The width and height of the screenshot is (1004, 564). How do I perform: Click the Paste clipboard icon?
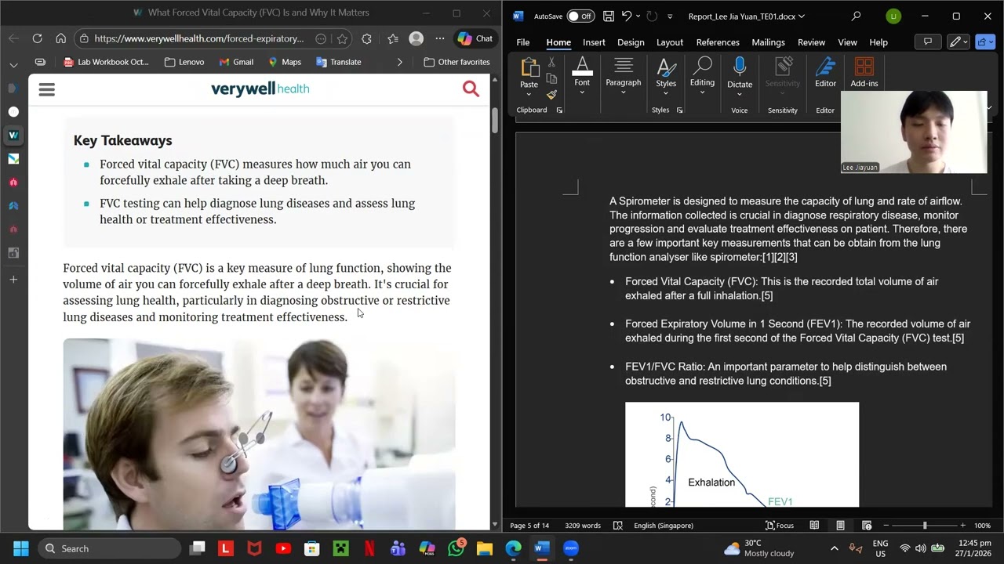529,68
